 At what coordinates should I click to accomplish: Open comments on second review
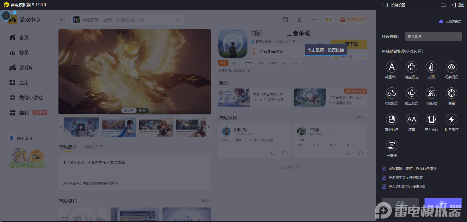pyautogui.click(x=361, y=153)
